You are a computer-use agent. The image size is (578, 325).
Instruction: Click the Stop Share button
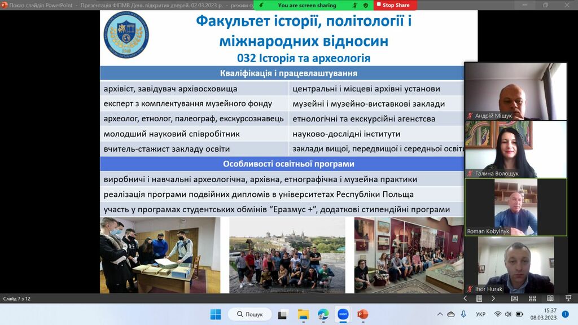[x=395, y=5]
